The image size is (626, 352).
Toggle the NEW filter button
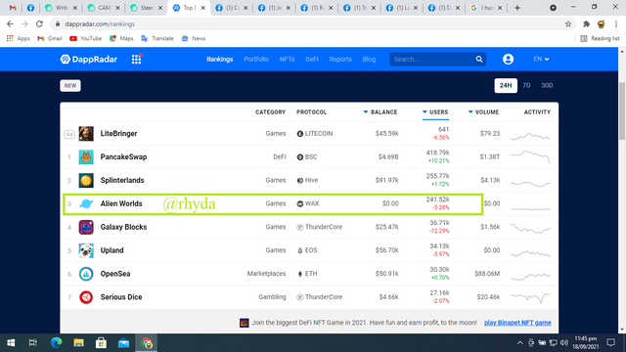[x=70, y=85]
